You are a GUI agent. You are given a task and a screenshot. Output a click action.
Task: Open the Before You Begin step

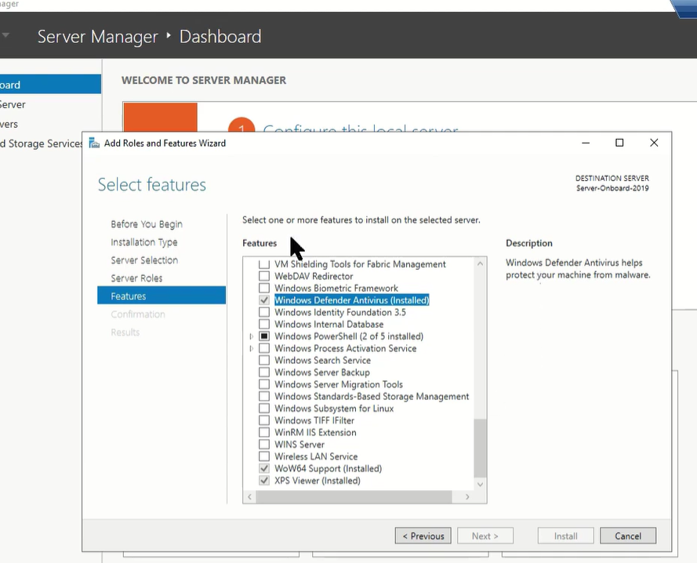(147, 224)
